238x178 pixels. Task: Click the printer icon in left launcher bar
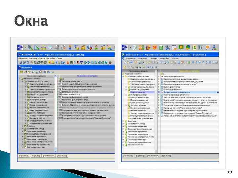[57, 47]
